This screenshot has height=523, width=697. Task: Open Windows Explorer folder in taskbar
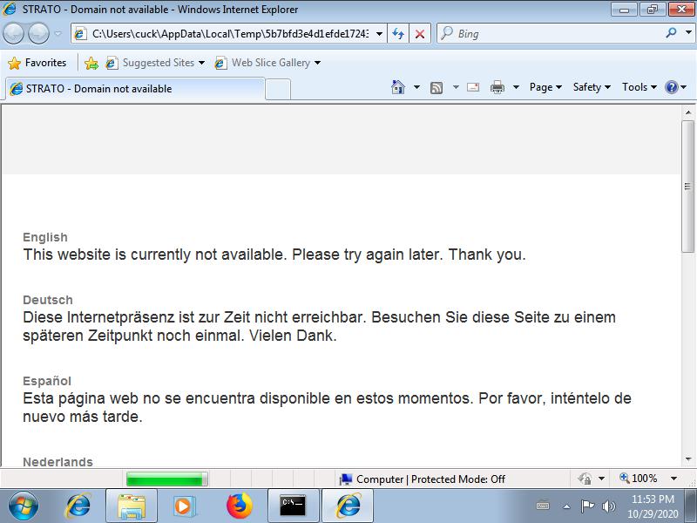point(132,506)
